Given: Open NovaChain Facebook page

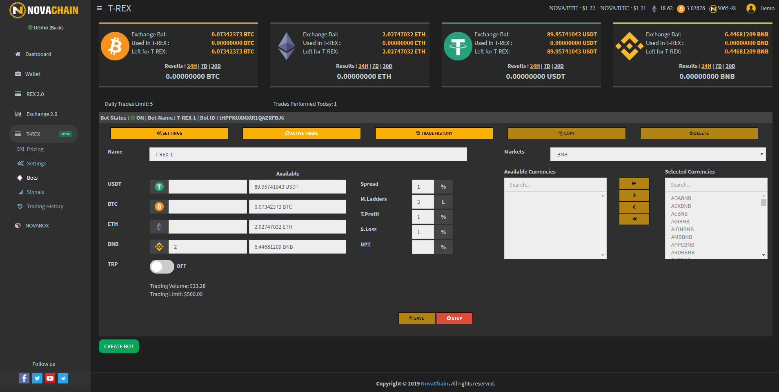Looking at the screenshot, I should point(24,379).
